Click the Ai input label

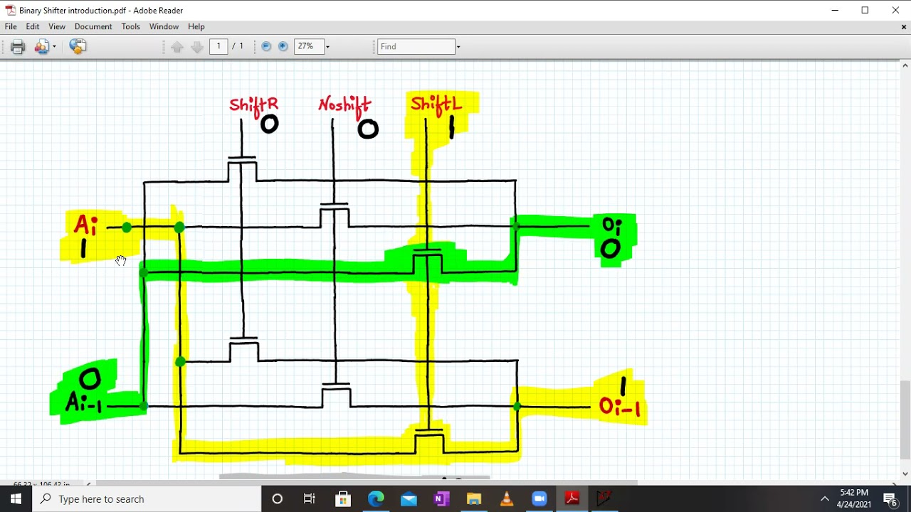[85, 225]
